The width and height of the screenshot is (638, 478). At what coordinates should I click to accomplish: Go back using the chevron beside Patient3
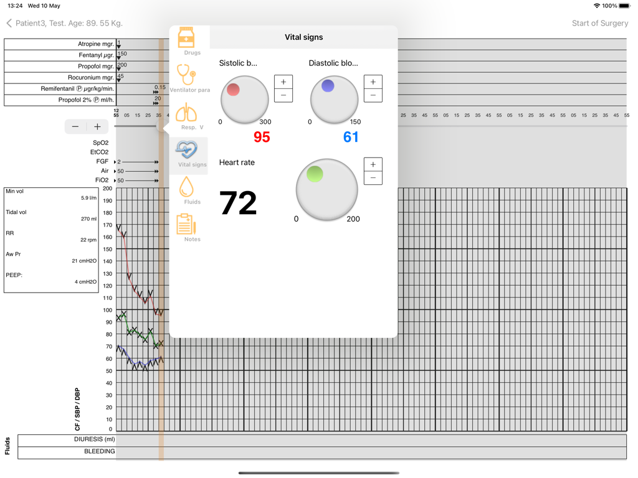click(9, 23)
